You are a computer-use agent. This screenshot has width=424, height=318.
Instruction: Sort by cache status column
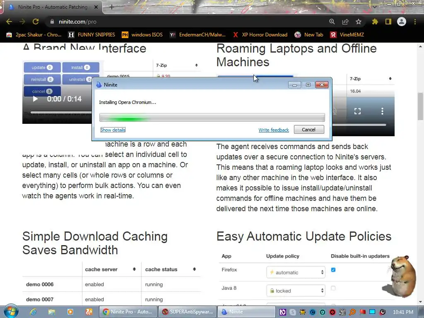[195, 269]
